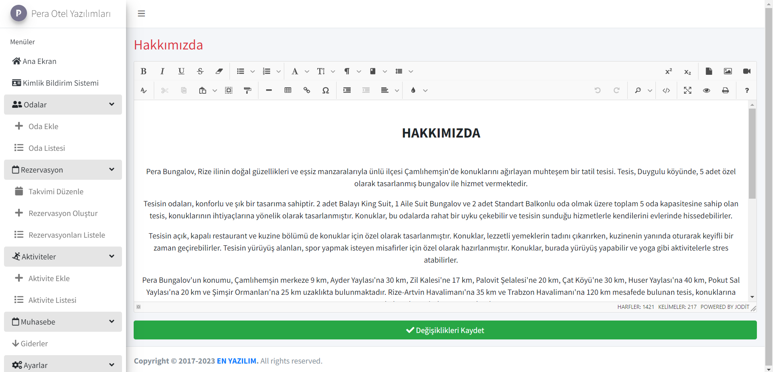Toggle fullscreen editor mode
This screenshot has width=773, height=372.
click(x=688, y=90)
